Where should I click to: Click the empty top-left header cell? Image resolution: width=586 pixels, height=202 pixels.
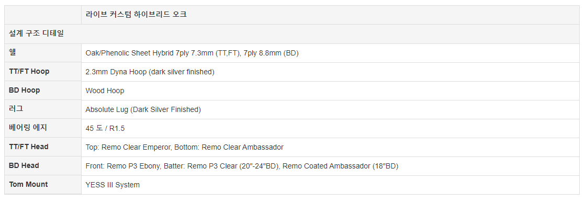[x=43, y=15]
